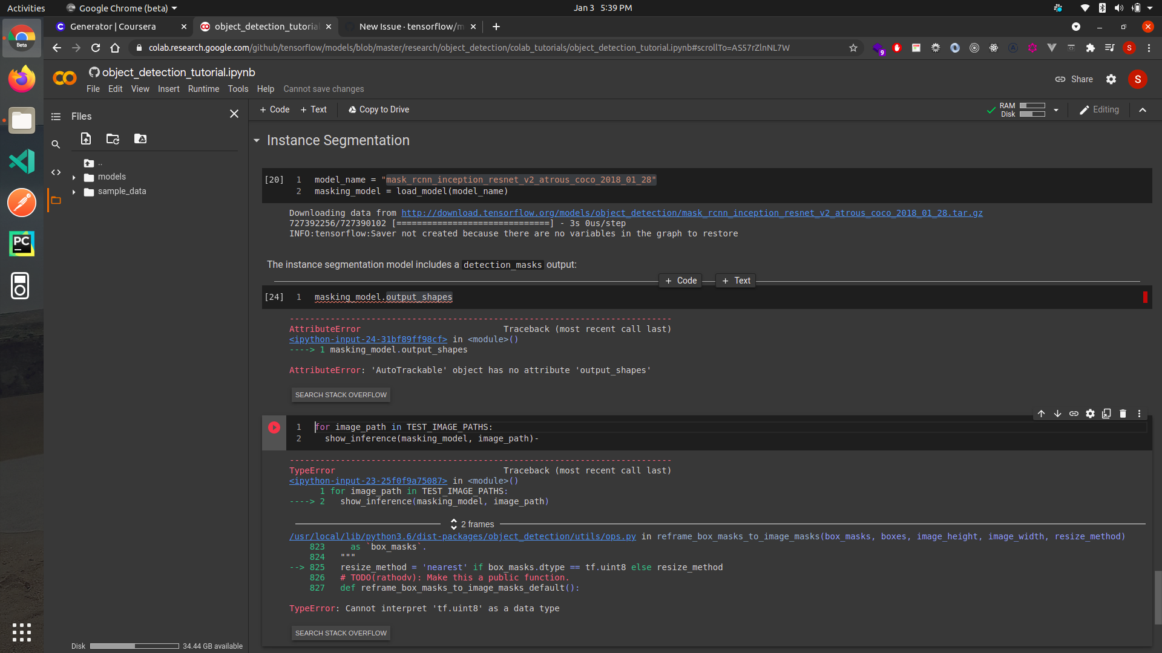Open the RAM and Disk usage dropdown
Image resolution: width=1162 pixels, height=653 pixels.
pyautogui.click(x=1055, y=109)
